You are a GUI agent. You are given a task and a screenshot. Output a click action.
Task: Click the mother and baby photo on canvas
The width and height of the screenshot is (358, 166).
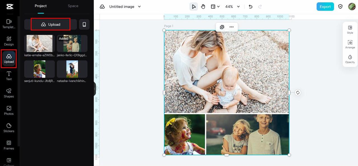point(227,72)
